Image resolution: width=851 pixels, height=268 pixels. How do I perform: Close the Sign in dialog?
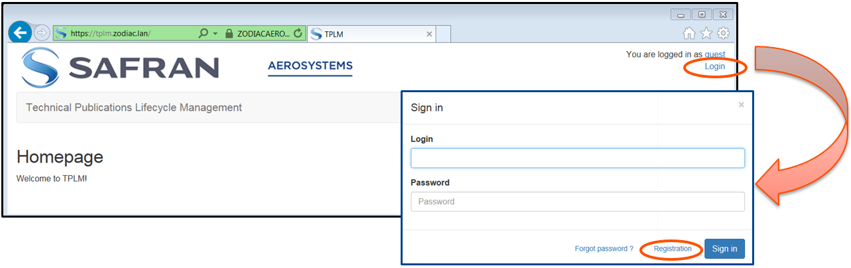741,105
